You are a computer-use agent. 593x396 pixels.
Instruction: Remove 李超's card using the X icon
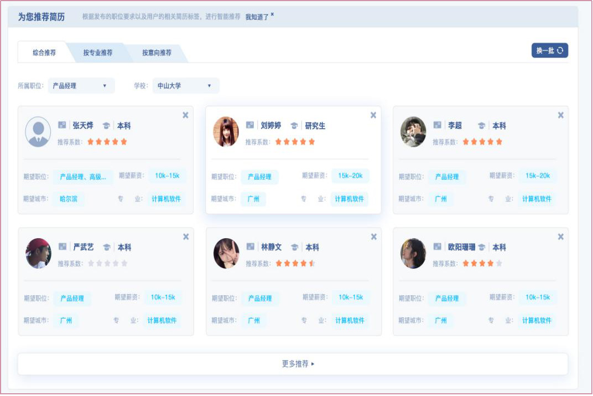[x=561, y=115]
